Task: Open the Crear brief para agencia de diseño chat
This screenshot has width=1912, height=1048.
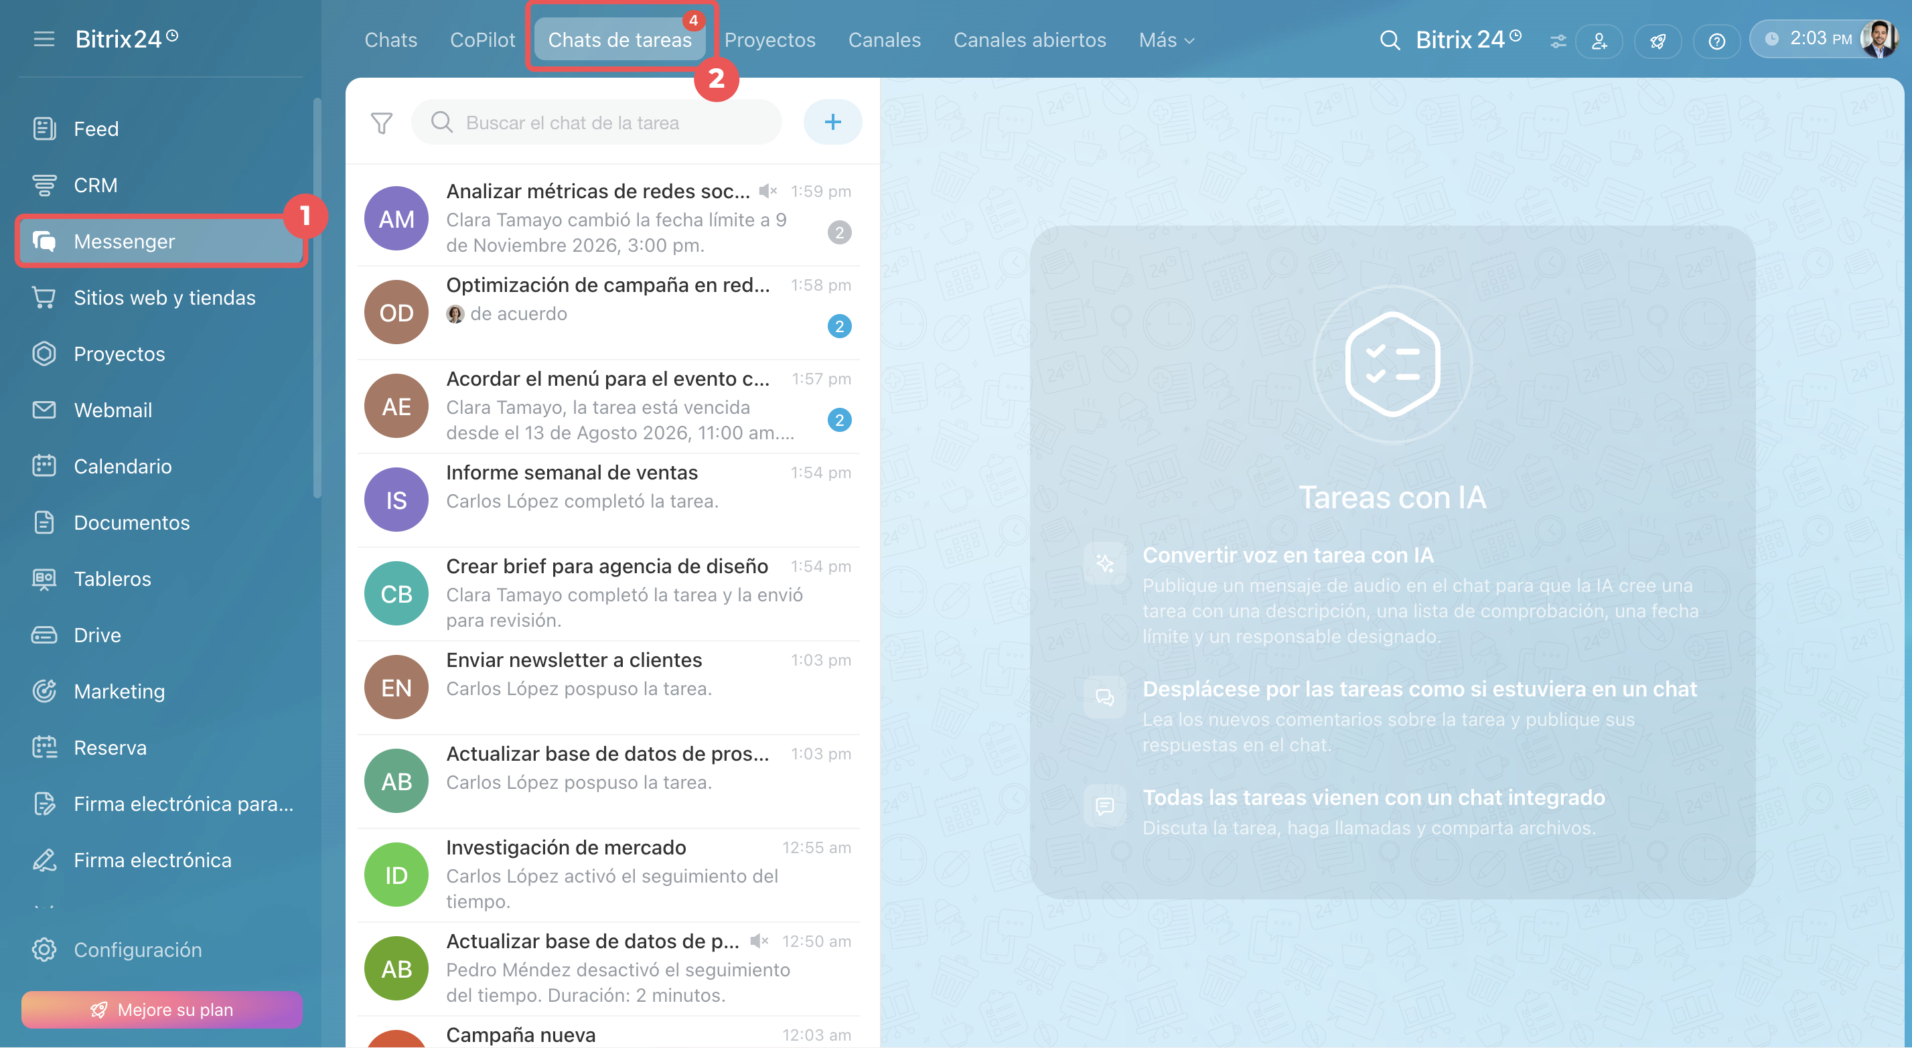Action: click(x=609, y=594)
